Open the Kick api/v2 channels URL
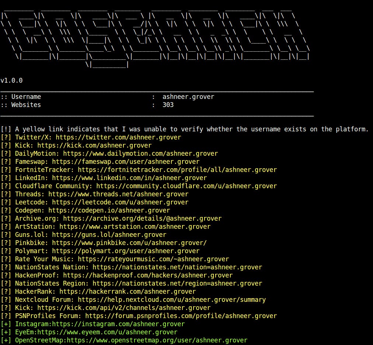Image resolution: width=373 pixels, height=345 pixels. pos(124,307)
